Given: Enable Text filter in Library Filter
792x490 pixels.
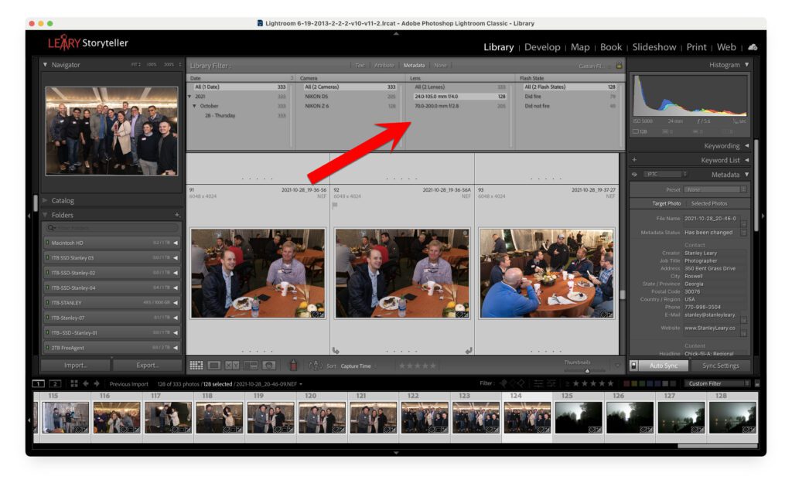Looking at the screenshot, I should pos(360,66).
